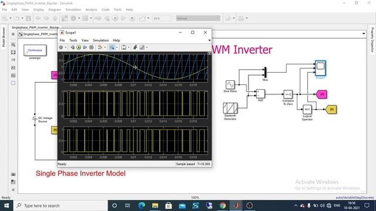Click Save icon in Simulink toolbar

pyautogui.click(x=29, y=18)
